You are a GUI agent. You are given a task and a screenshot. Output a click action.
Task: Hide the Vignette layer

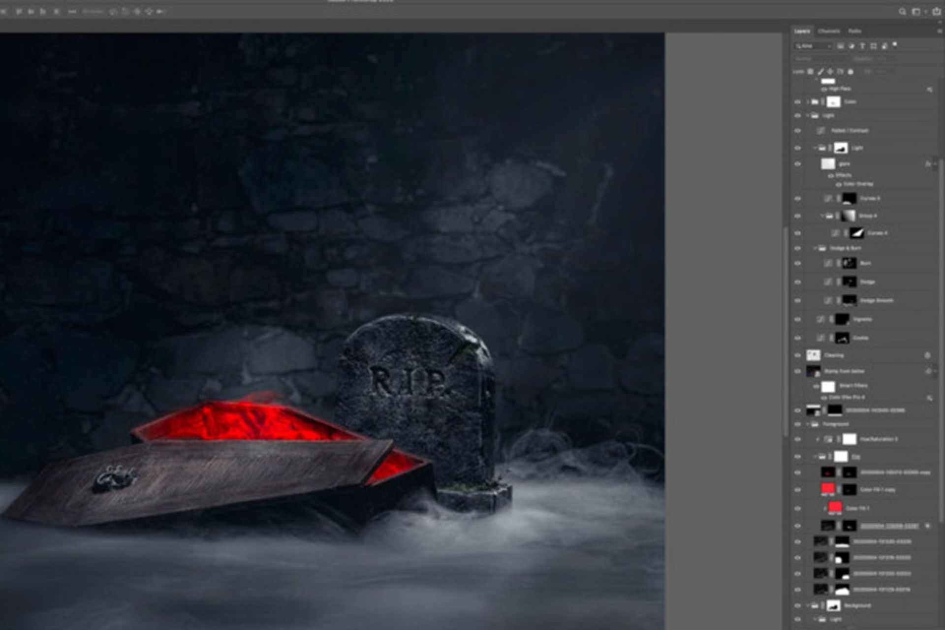pos(798,319)
